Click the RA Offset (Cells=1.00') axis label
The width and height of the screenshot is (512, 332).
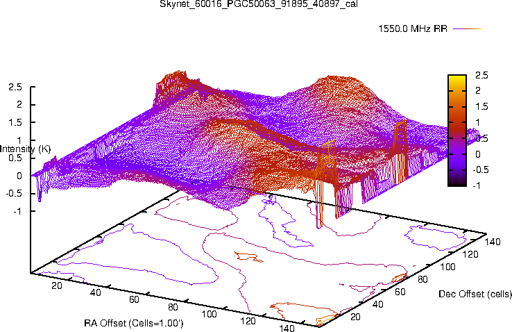134,323
